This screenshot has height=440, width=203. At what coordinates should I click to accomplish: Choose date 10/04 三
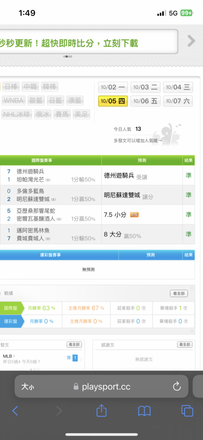178,87
